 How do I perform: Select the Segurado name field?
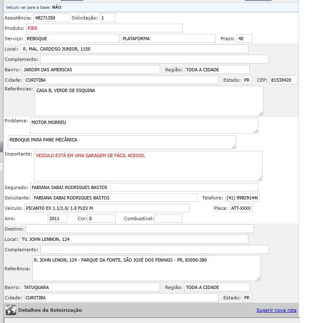[x=144, y=187]
